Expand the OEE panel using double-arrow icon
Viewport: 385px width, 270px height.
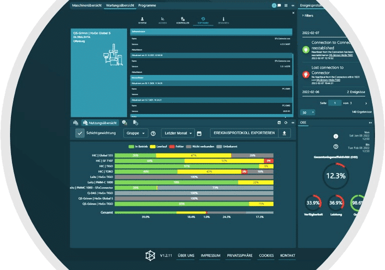(370, 122)
